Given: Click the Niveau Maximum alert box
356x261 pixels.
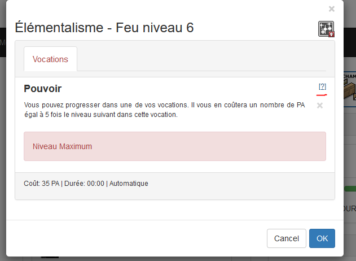Looking at the screenshot, I should click(175, 146).
